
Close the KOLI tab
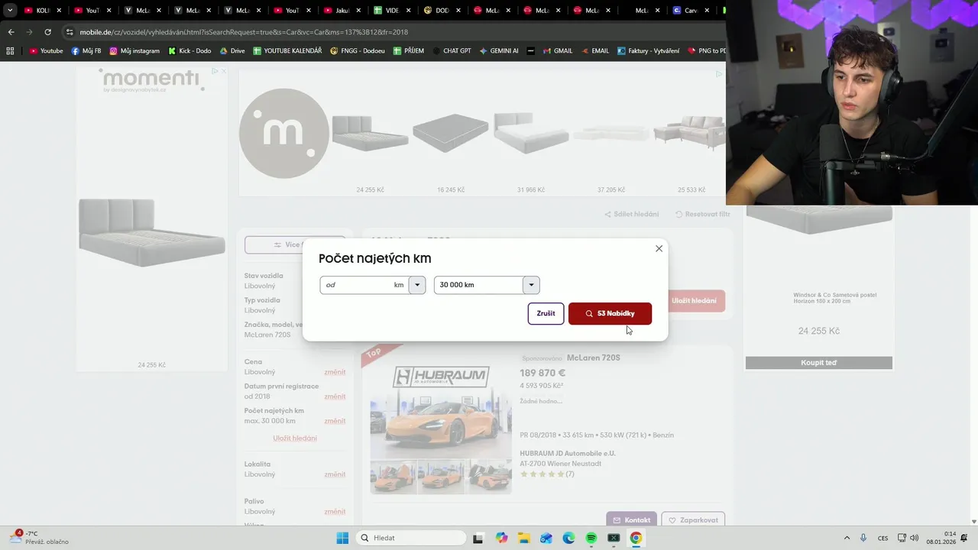pos(59,11)
